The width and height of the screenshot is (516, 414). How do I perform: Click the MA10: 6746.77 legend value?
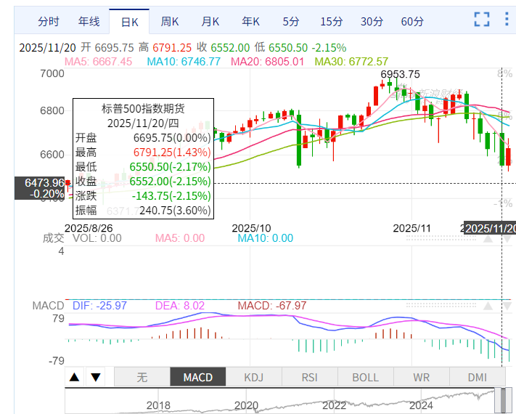[184, 62]
